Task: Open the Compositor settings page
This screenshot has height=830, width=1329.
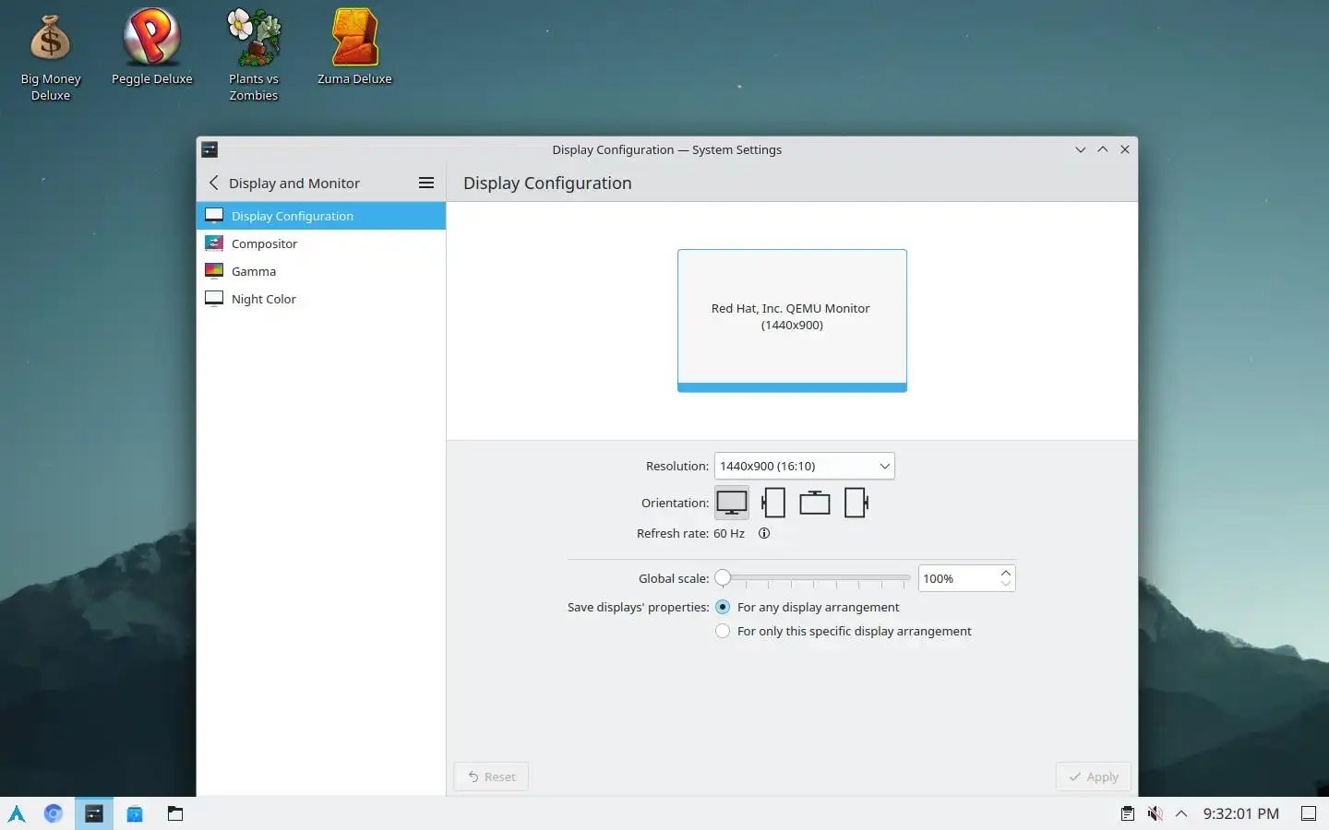Action: tap(321, 243)
